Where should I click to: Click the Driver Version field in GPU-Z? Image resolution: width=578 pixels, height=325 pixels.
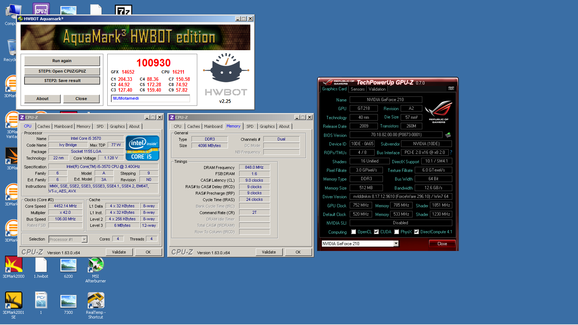401,196
